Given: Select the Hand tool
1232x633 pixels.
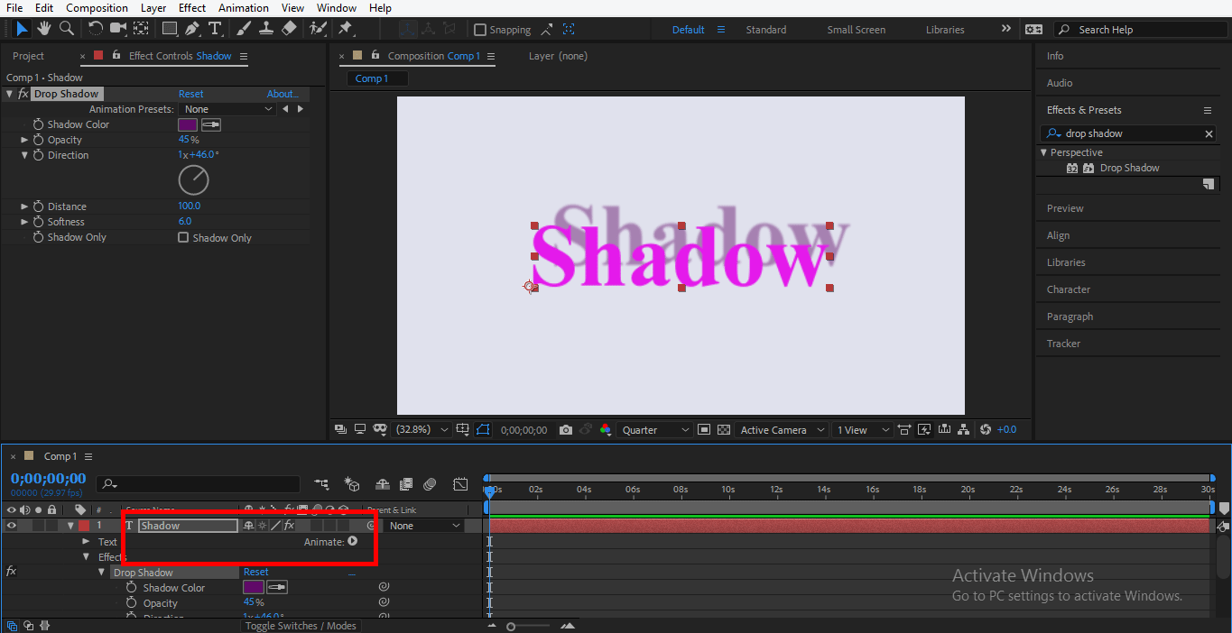Looking at the screenshot, I should pos(43,29).
